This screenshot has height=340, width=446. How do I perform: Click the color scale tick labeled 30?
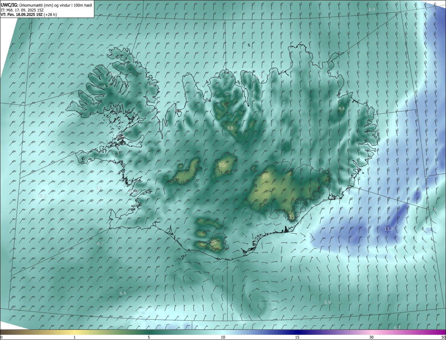tap(371, 337)
